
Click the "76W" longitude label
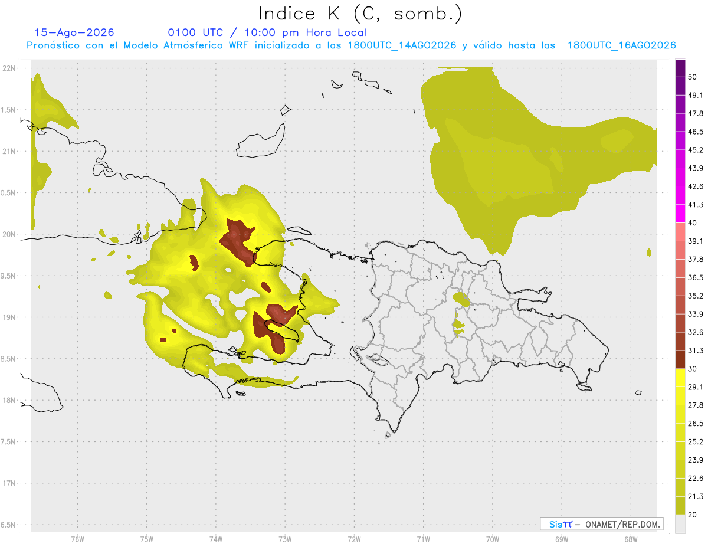77,539
